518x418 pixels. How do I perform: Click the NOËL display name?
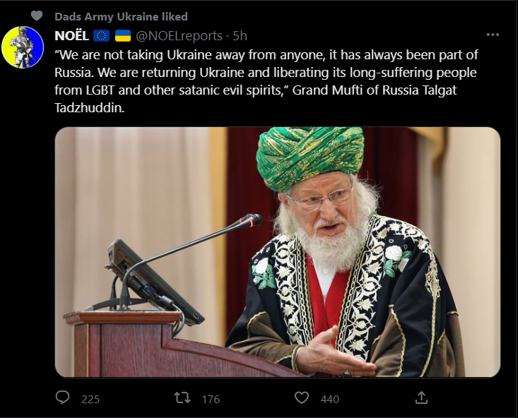click(x=71, y=35)
